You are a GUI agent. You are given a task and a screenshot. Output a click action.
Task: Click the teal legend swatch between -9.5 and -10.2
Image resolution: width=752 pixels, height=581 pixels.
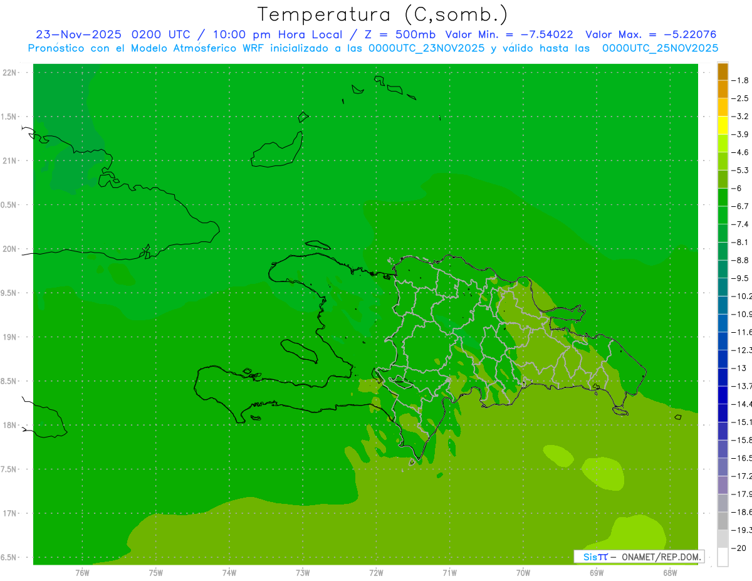click(x=723, y=287)
